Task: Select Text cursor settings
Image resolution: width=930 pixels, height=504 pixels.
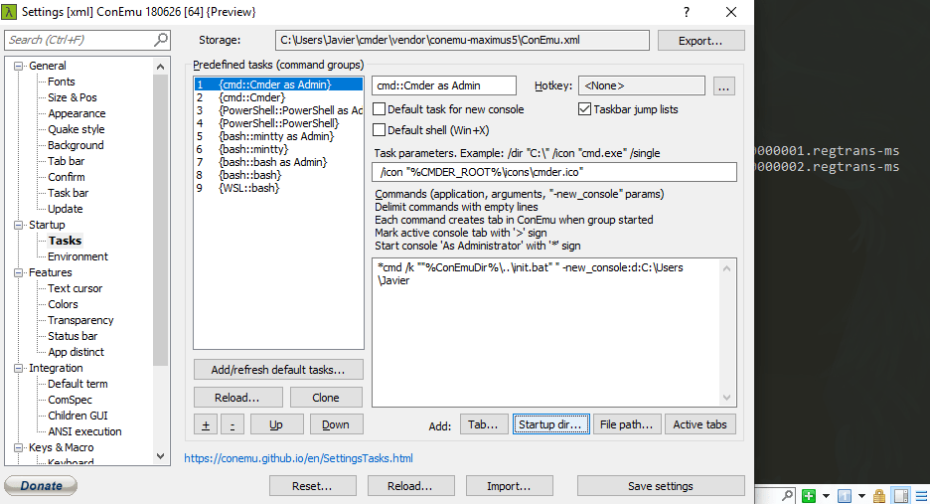Action: (x=75, y=288)
